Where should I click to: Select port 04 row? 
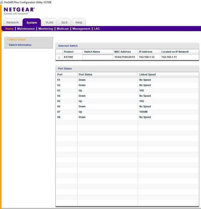click(127, 96)
